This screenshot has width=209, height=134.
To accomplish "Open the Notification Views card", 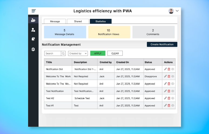I will pyautogui.click(x=109, y=32).
